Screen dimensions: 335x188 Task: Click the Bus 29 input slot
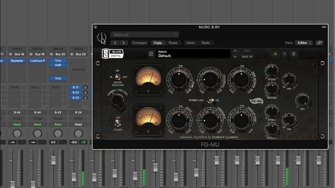point(79,54)
